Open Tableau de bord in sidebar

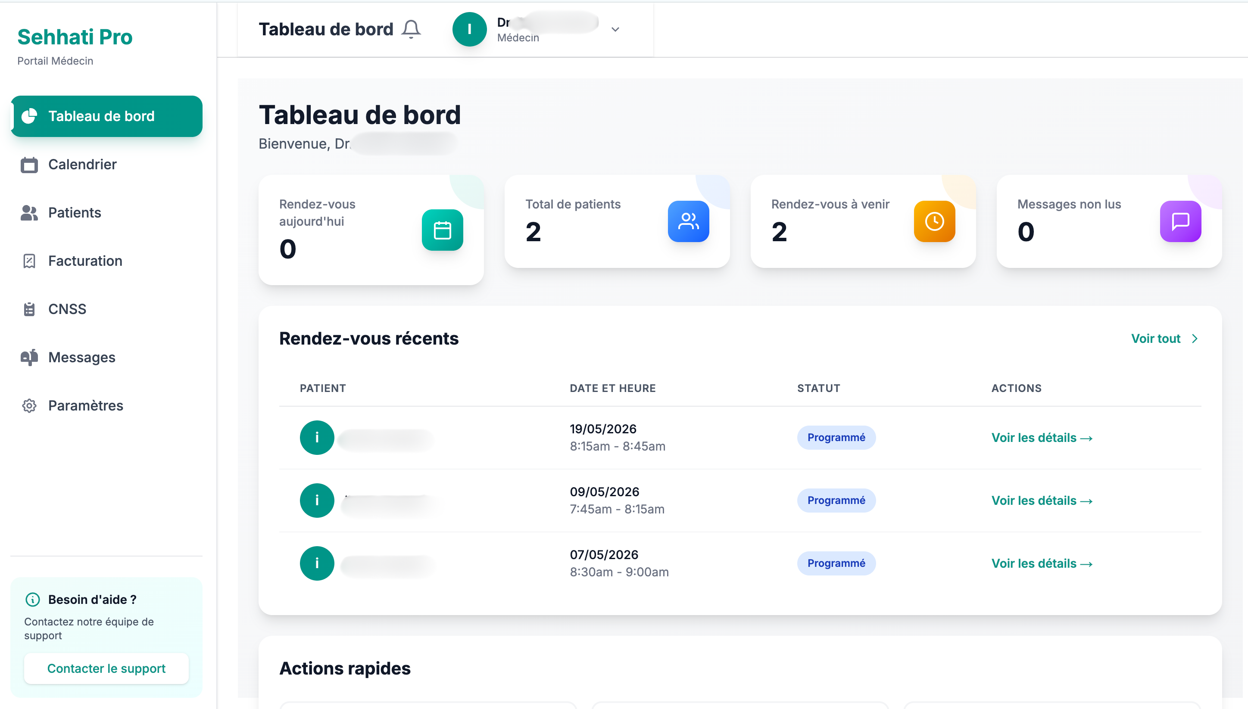click(107, 116)
